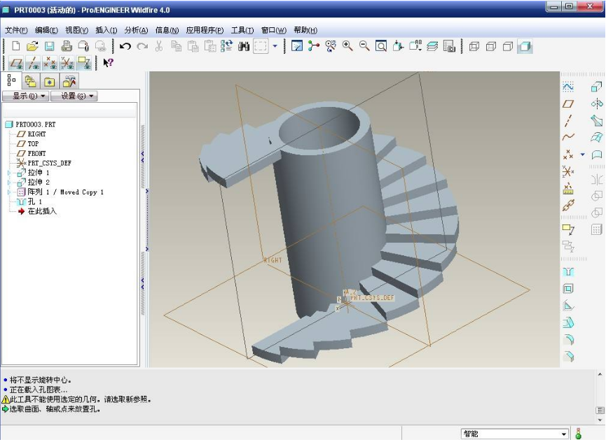The image size is (613, 442).
Task: Click the Undo arrow icon
Action: [x=125, y=46]
